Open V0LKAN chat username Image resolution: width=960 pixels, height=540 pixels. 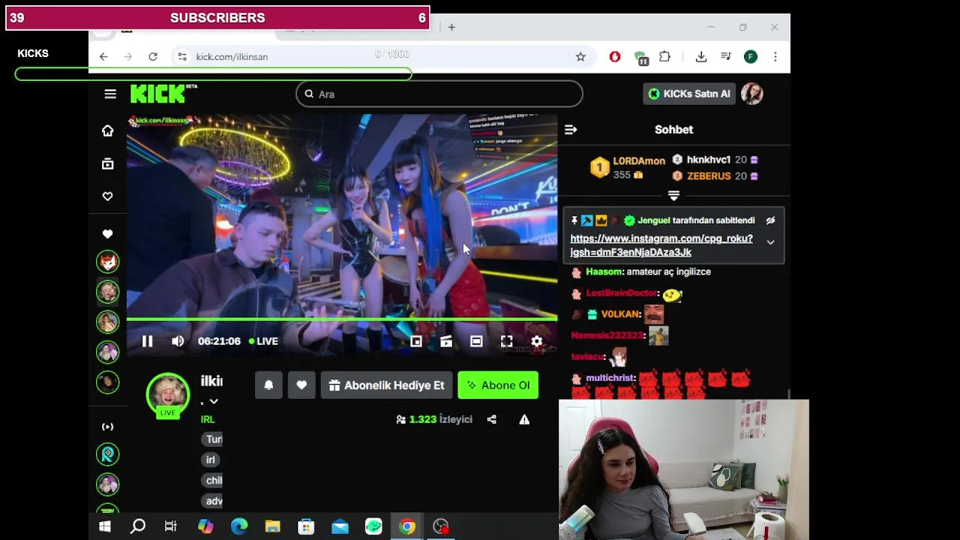(621, 314)
